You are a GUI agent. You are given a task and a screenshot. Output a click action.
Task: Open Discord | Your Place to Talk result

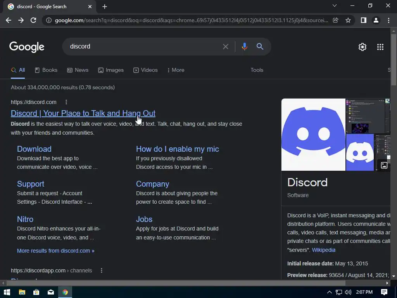coord(83,113)
